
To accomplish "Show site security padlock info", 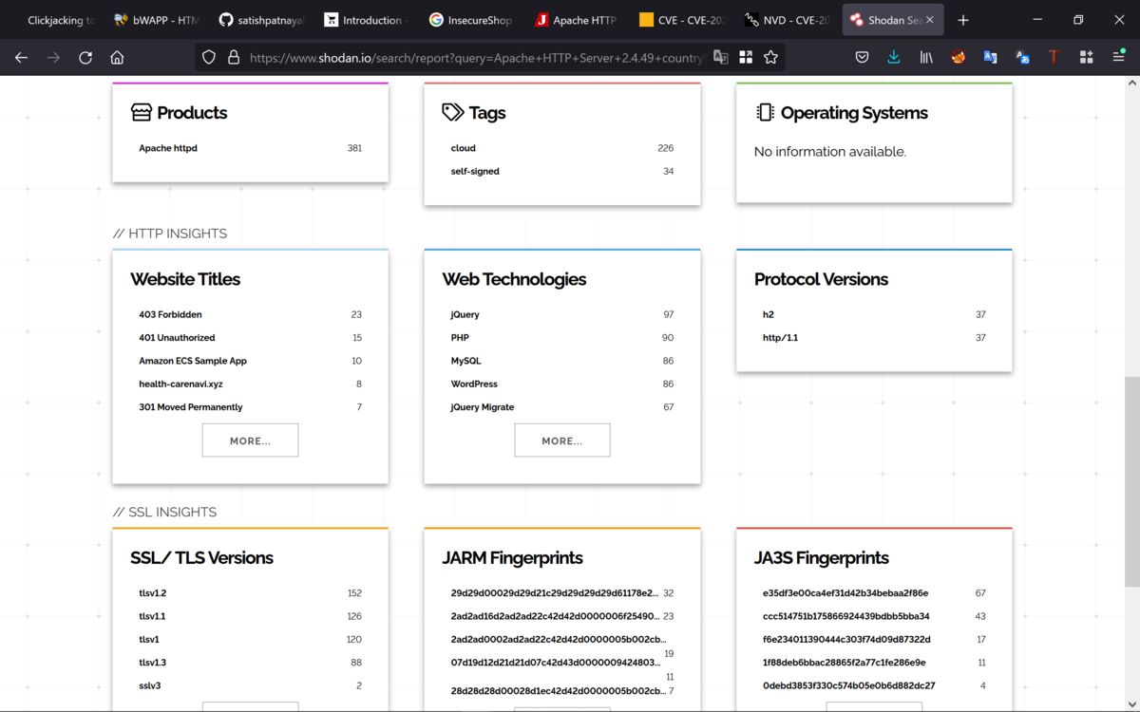I will (234, 58).
